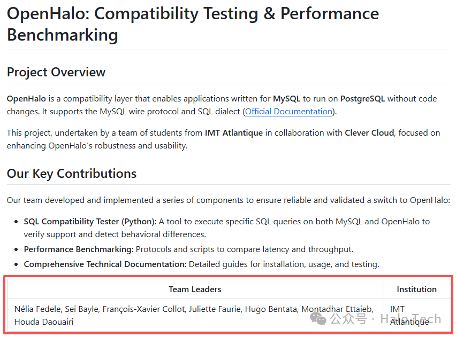Click bold PostgreSQL in the overview paragraph
Viewport: 456px width, 337px height.
click(x=362, y=99)
